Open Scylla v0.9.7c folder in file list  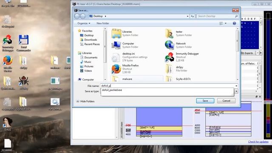(x=169, y=79)
